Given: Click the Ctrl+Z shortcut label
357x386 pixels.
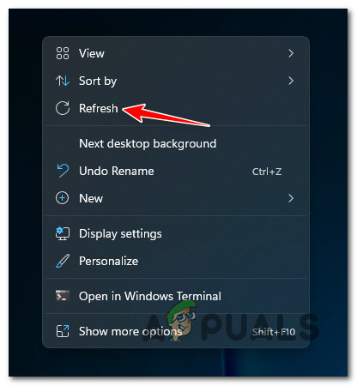Looking at the screenshot, I should (267, 172).
